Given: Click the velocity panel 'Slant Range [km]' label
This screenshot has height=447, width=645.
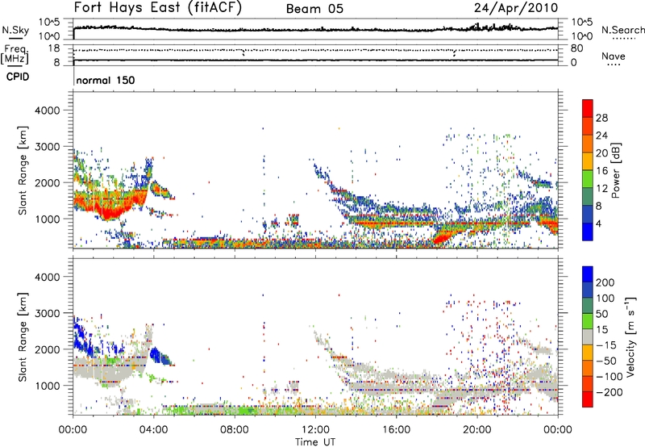Looking at the screenshot, I should pos(23,336).
